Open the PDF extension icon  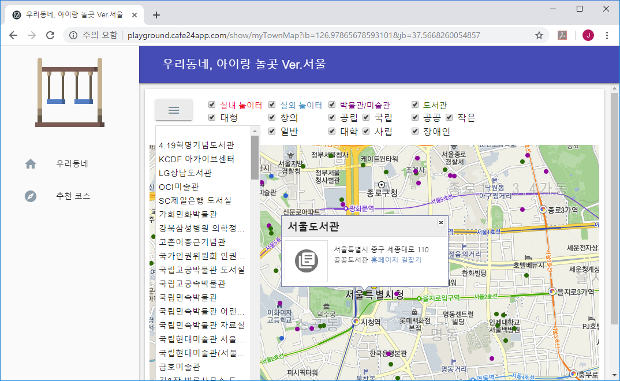point(562,35)
